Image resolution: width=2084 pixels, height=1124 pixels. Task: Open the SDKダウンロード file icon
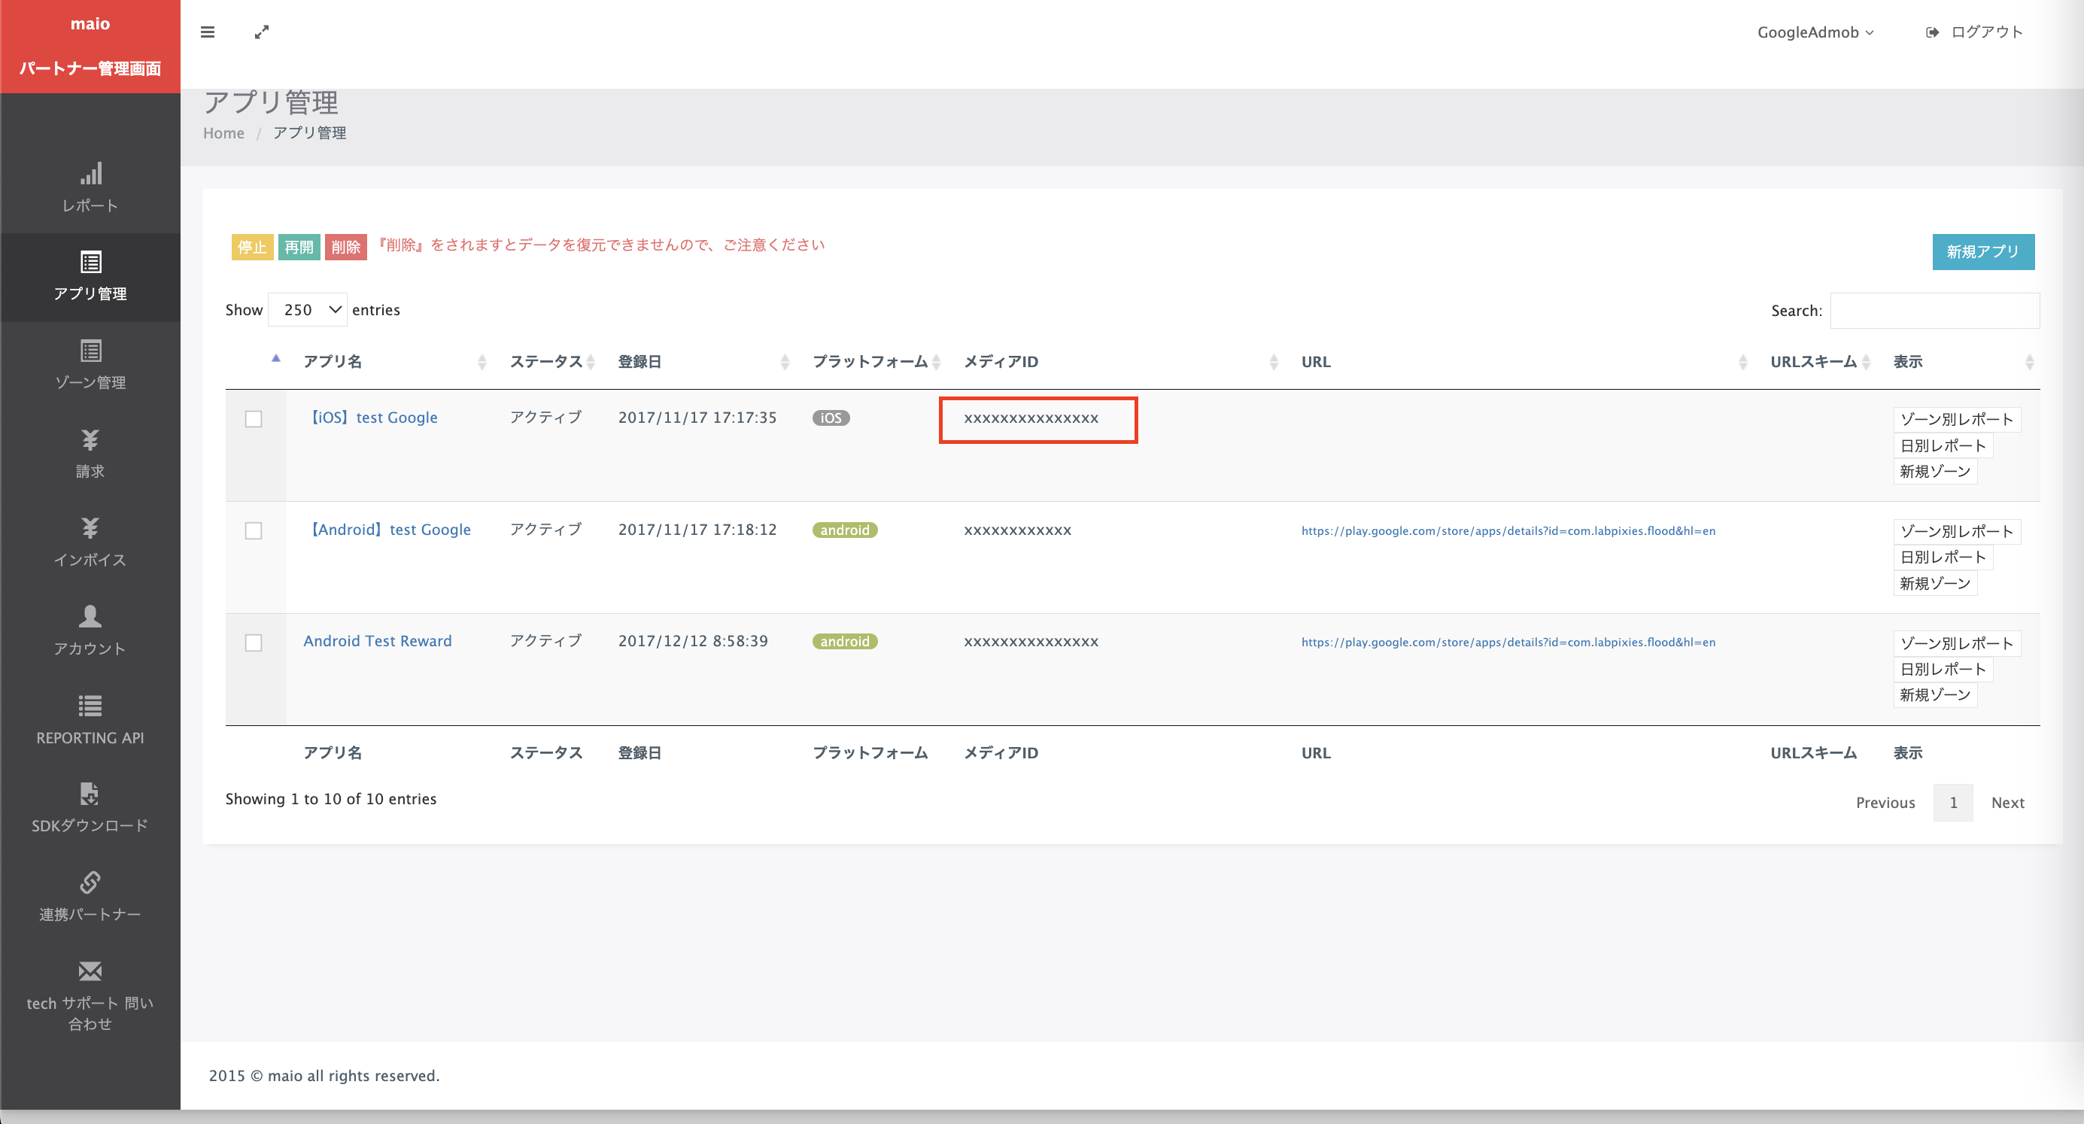(90, 794)
